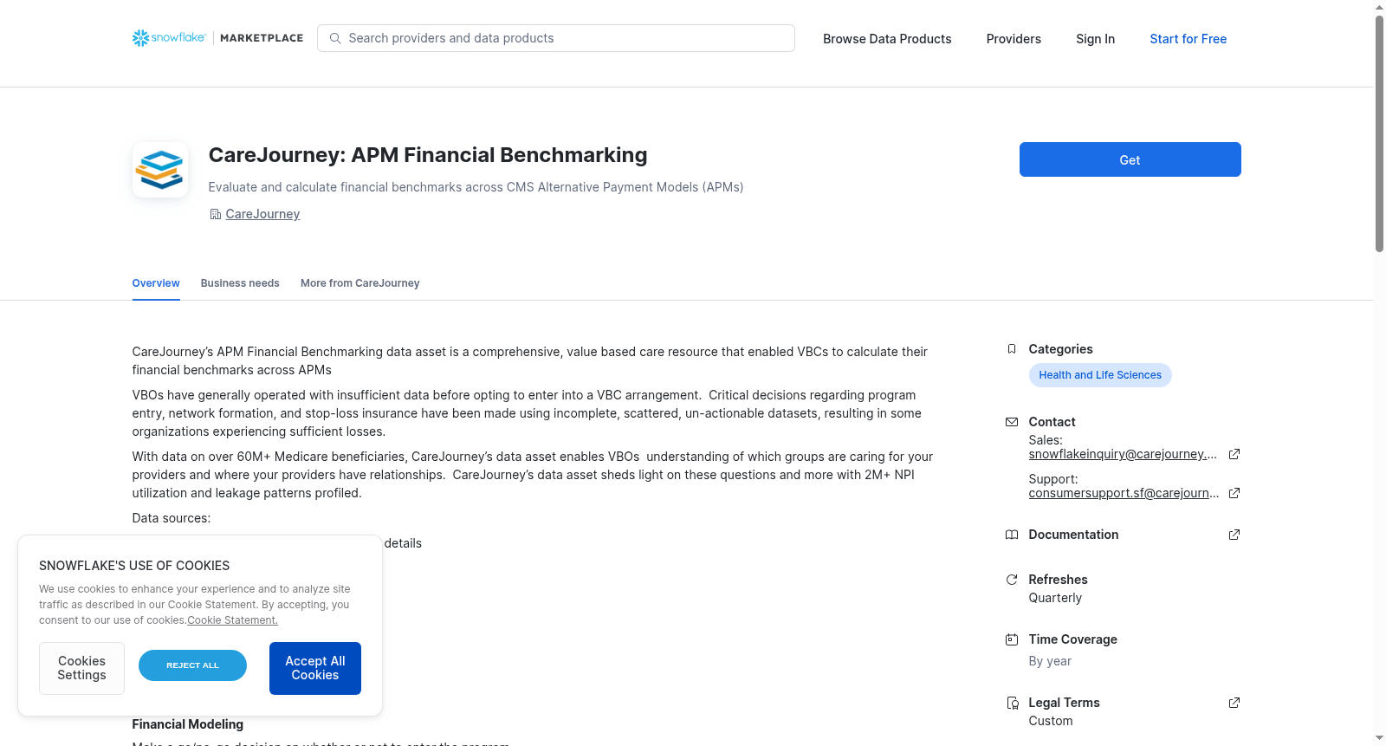This screenshot has width=1386, height=746.
Task: Click the CareJourney product logo thumbnail
Action: [160, 170]
